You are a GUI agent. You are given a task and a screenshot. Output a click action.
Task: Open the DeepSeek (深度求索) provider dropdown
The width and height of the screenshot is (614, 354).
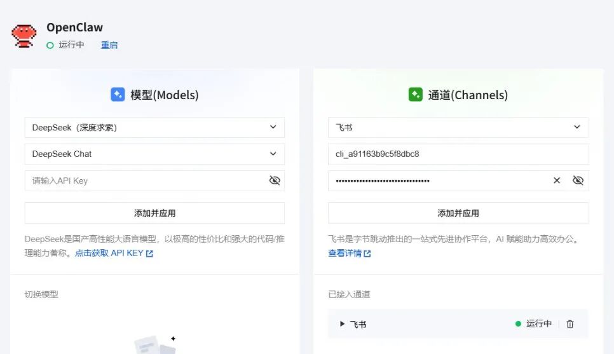click(154, 127)
